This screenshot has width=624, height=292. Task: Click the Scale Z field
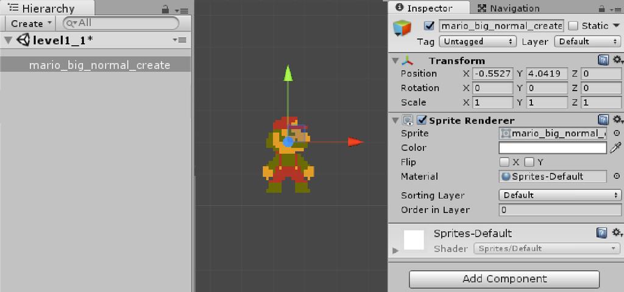tap(601, 102)
